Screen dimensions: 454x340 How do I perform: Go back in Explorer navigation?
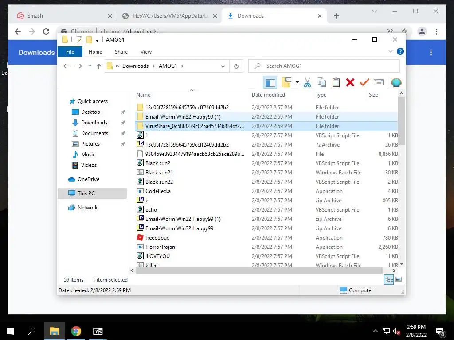(66, 66)
